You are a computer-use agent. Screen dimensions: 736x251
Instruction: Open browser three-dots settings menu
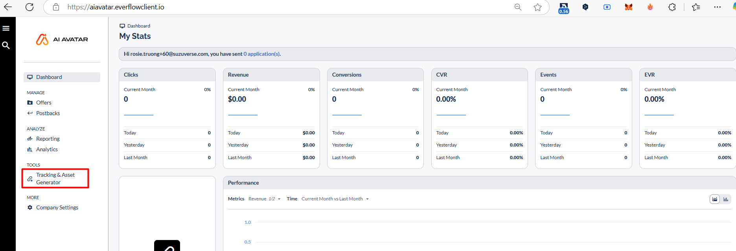[x=718, y=7]
